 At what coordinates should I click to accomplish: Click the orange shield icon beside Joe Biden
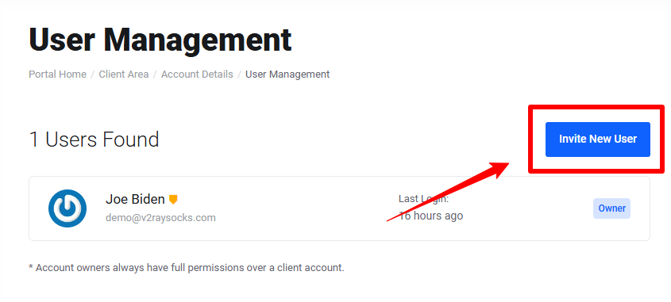(x=173, y=200)
